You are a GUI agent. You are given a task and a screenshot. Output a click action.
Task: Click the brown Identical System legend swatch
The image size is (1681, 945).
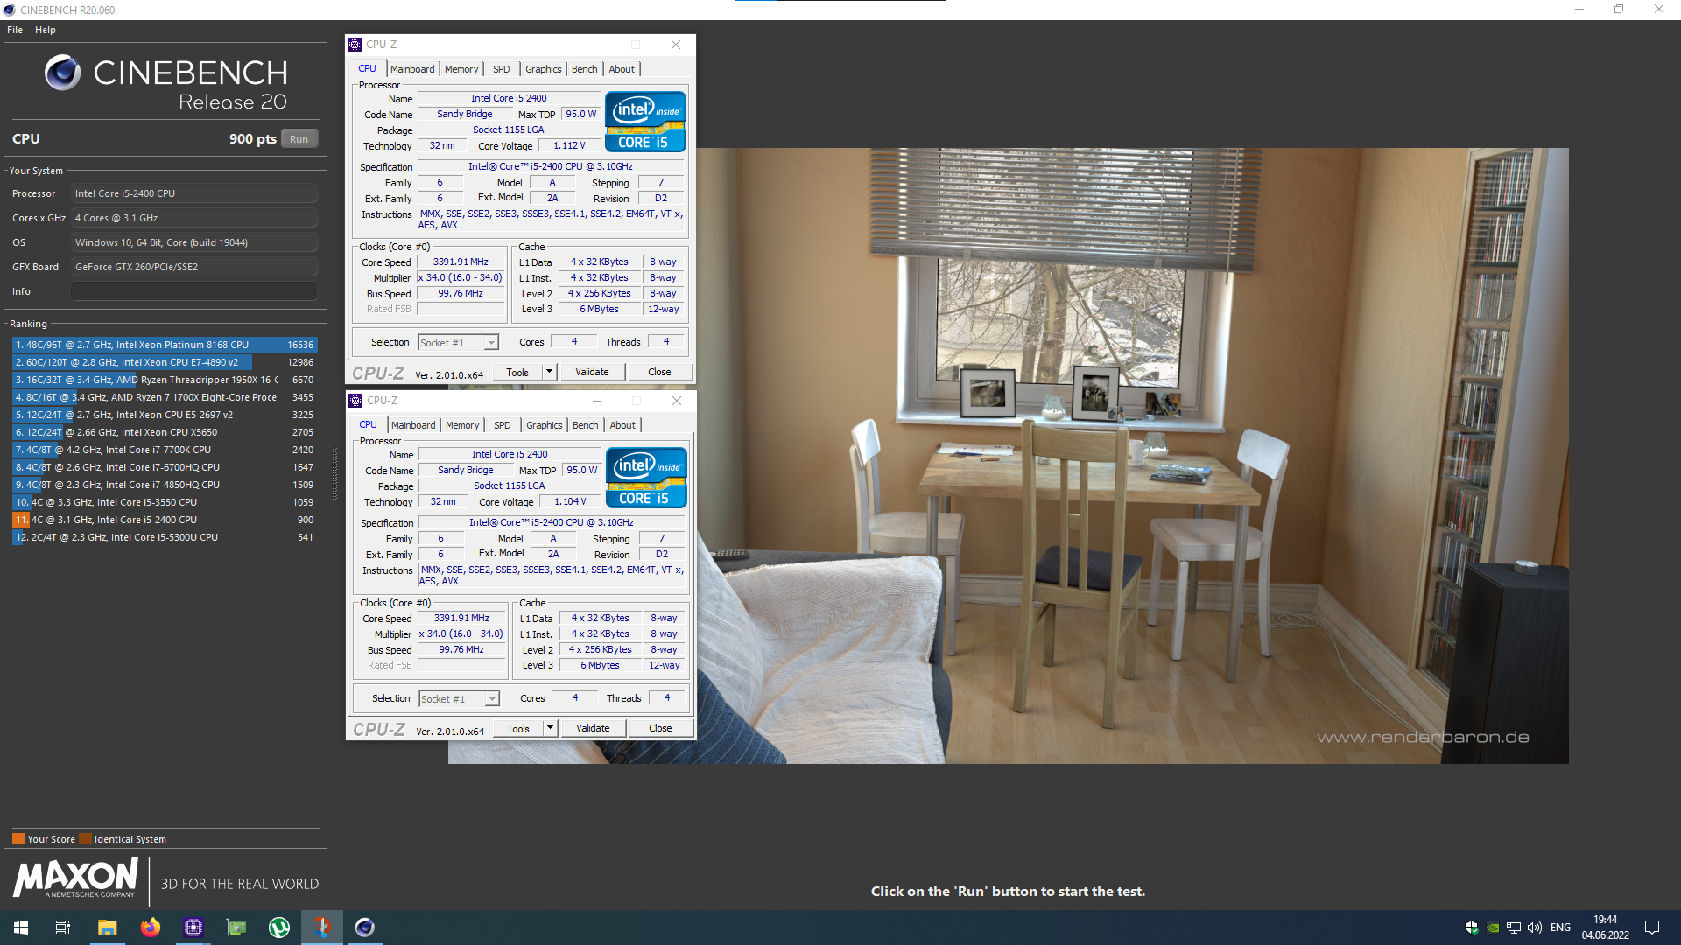coord(85,839)
